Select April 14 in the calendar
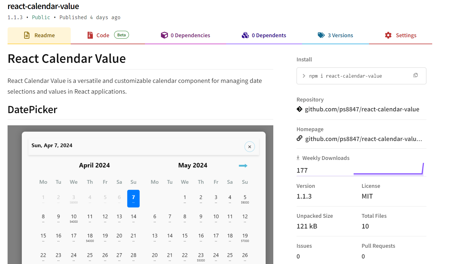Viewport: 468px width, 264px height. pyautogui.click(x=133, y=218)
